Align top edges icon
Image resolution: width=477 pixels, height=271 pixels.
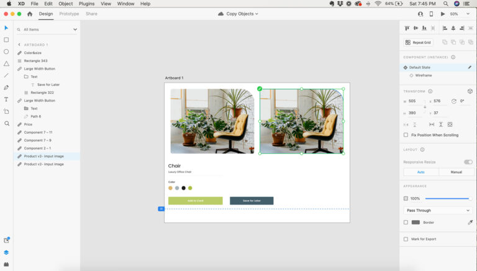click(x=407, y=28)
